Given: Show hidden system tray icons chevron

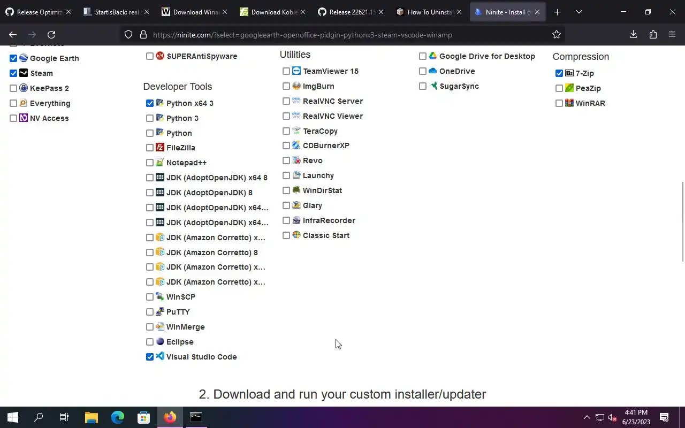Looking at the screenshot, I should click(587, 417).
